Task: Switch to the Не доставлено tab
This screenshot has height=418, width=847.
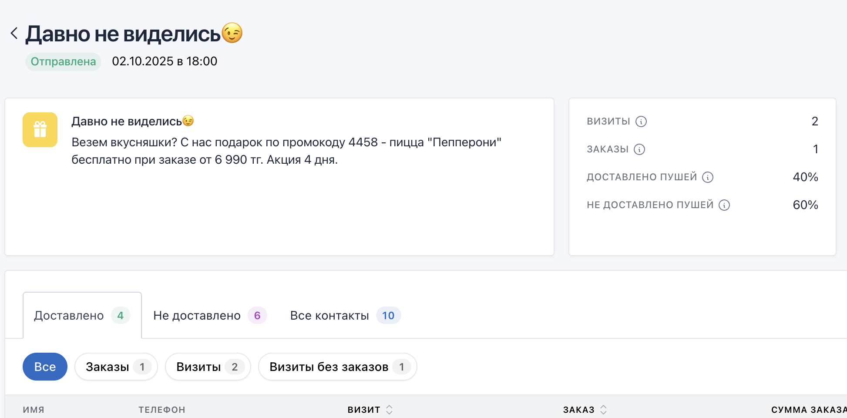Action: point(209,315)
